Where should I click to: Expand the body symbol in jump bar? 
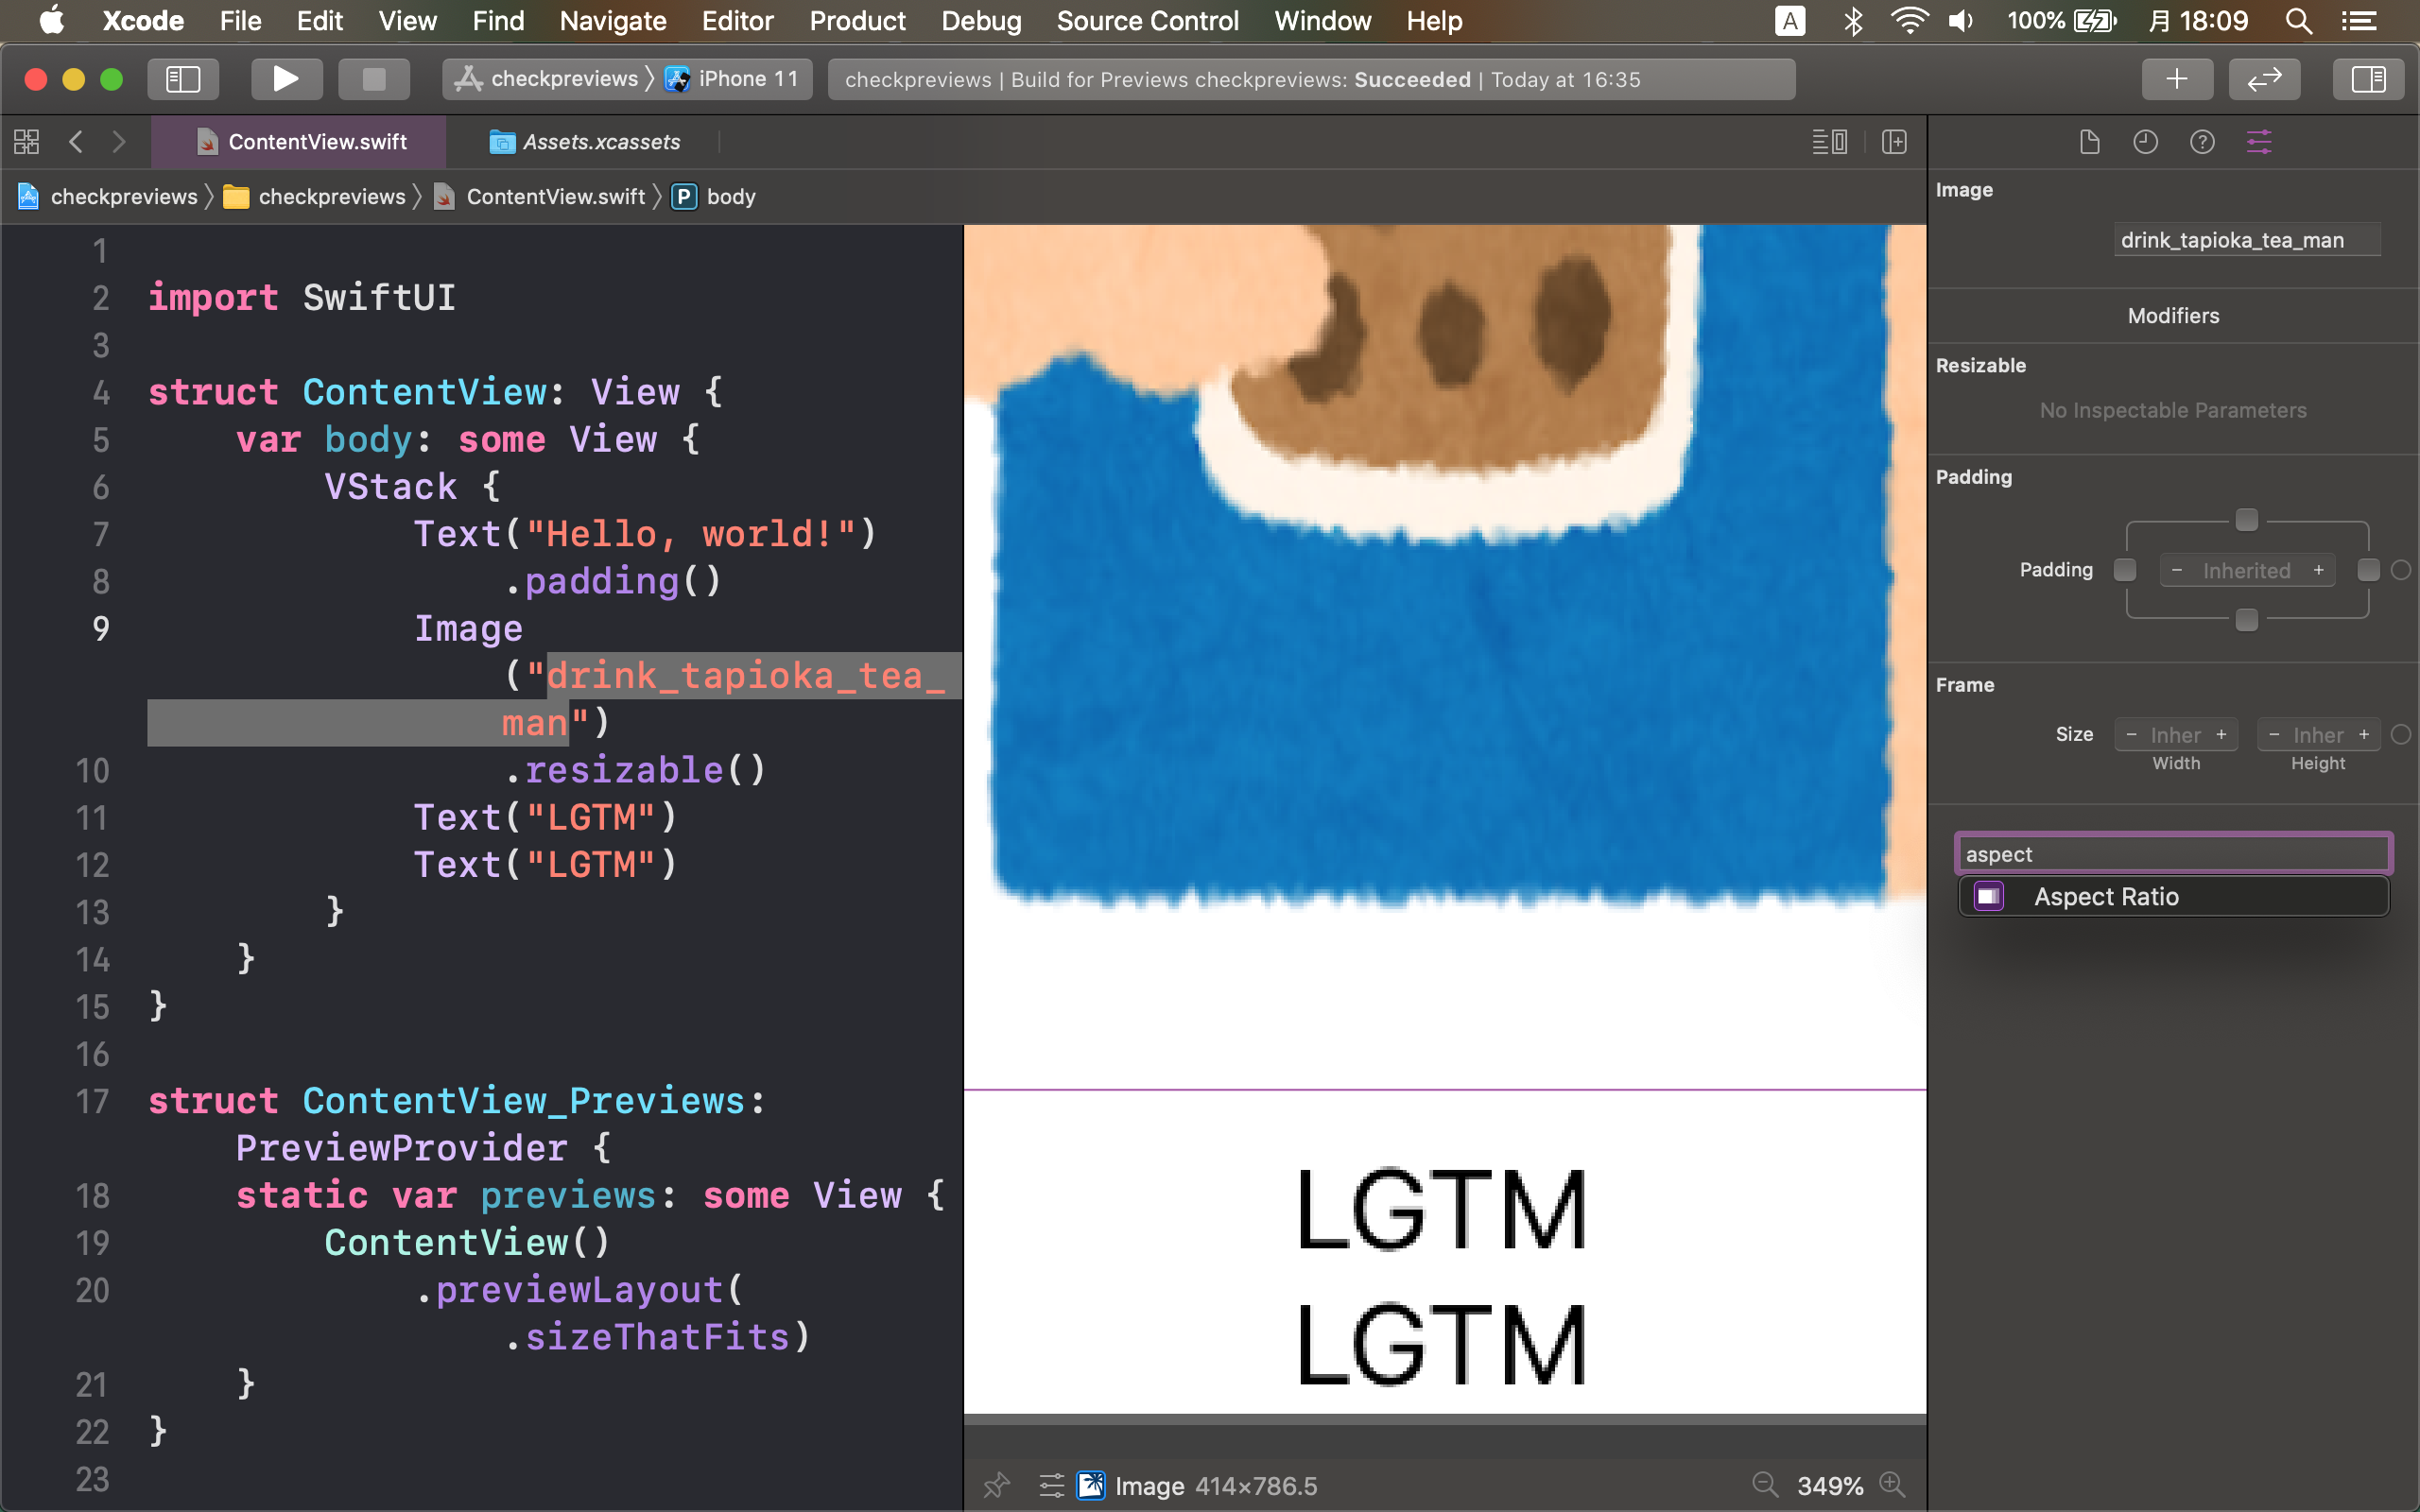point(730,197)
